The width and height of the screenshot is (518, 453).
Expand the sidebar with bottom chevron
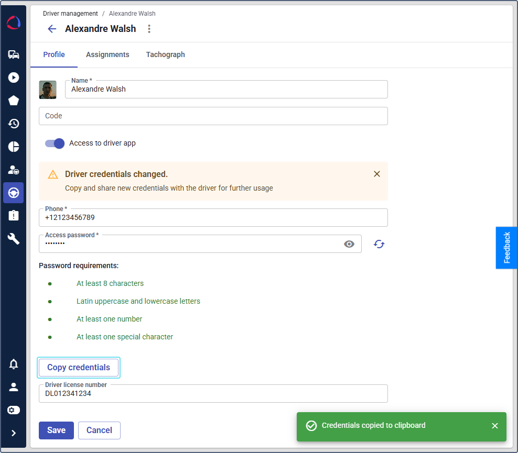[14, 433]
